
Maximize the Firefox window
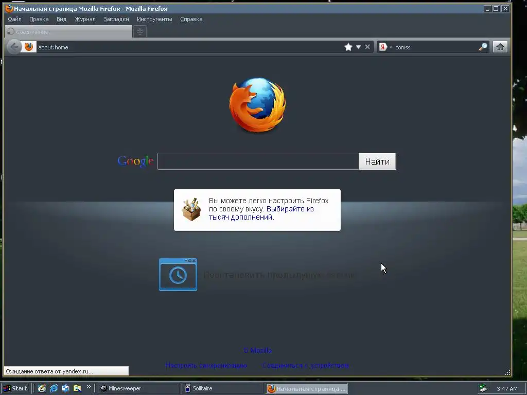(x=496, y=9)
